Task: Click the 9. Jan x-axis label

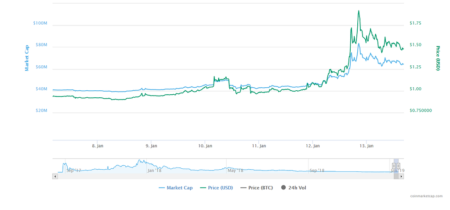Action: point(151,146)
